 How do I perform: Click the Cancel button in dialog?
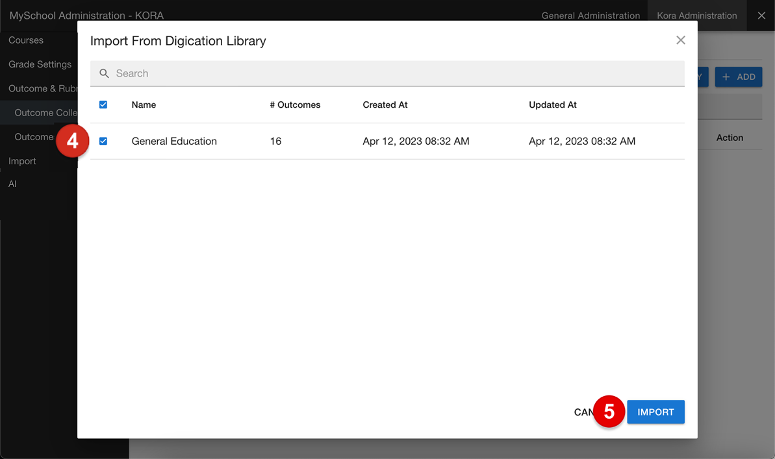tap(583, 412)
